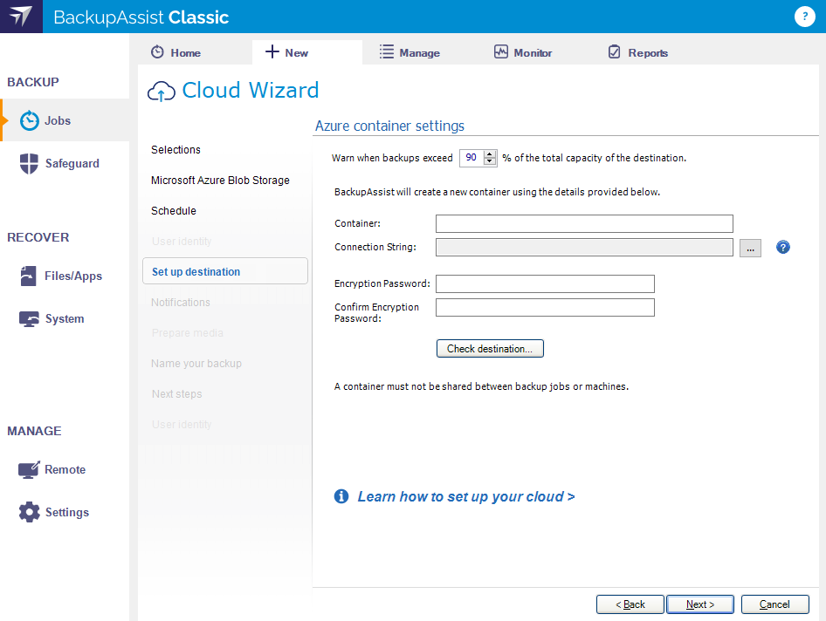The image size is (826, 621).
Task: Open Safeguard in the sidebar
Action: 65,164
